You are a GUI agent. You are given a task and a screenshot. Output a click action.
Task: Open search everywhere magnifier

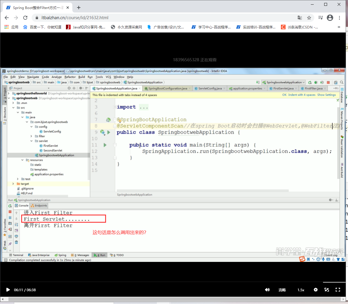(x=342, y=82)
